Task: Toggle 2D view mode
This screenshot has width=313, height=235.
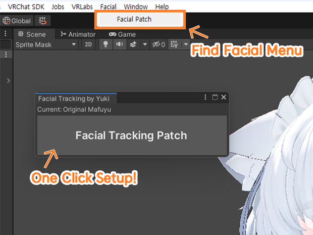Action: (x=88, y=44)
